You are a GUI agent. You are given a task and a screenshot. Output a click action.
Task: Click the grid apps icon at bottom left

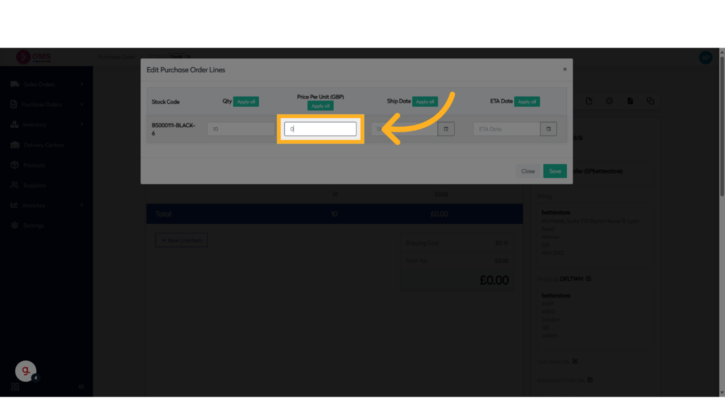(x=15, y=387)
